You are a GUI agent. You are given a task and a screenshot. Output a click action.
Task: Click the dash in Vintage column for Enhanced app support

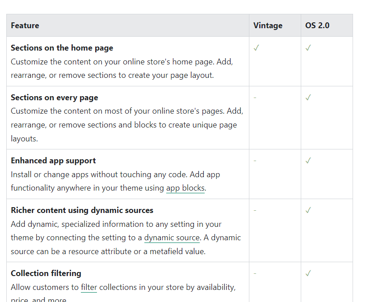[x=255, y=160]
